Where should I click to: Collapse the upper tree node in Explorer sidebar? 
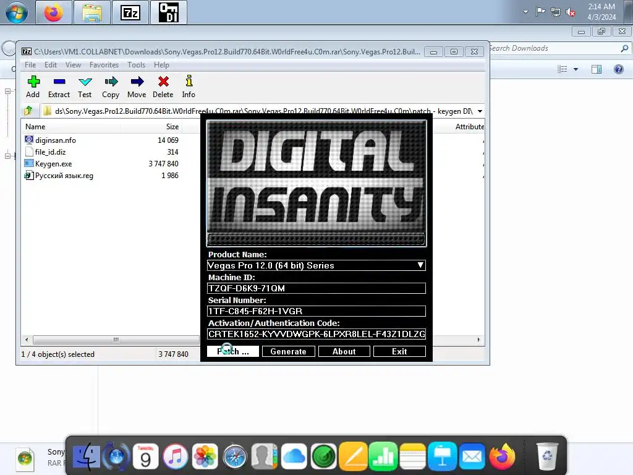[x=7, y=92]
